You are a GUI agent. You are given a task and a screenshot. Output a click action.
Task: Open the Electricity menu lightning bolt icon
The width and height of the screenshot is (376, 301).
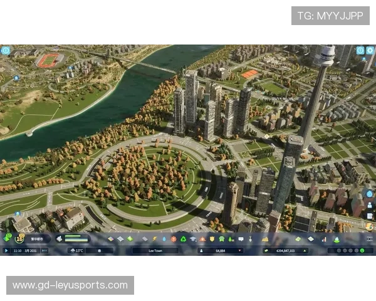coord(154,239)
